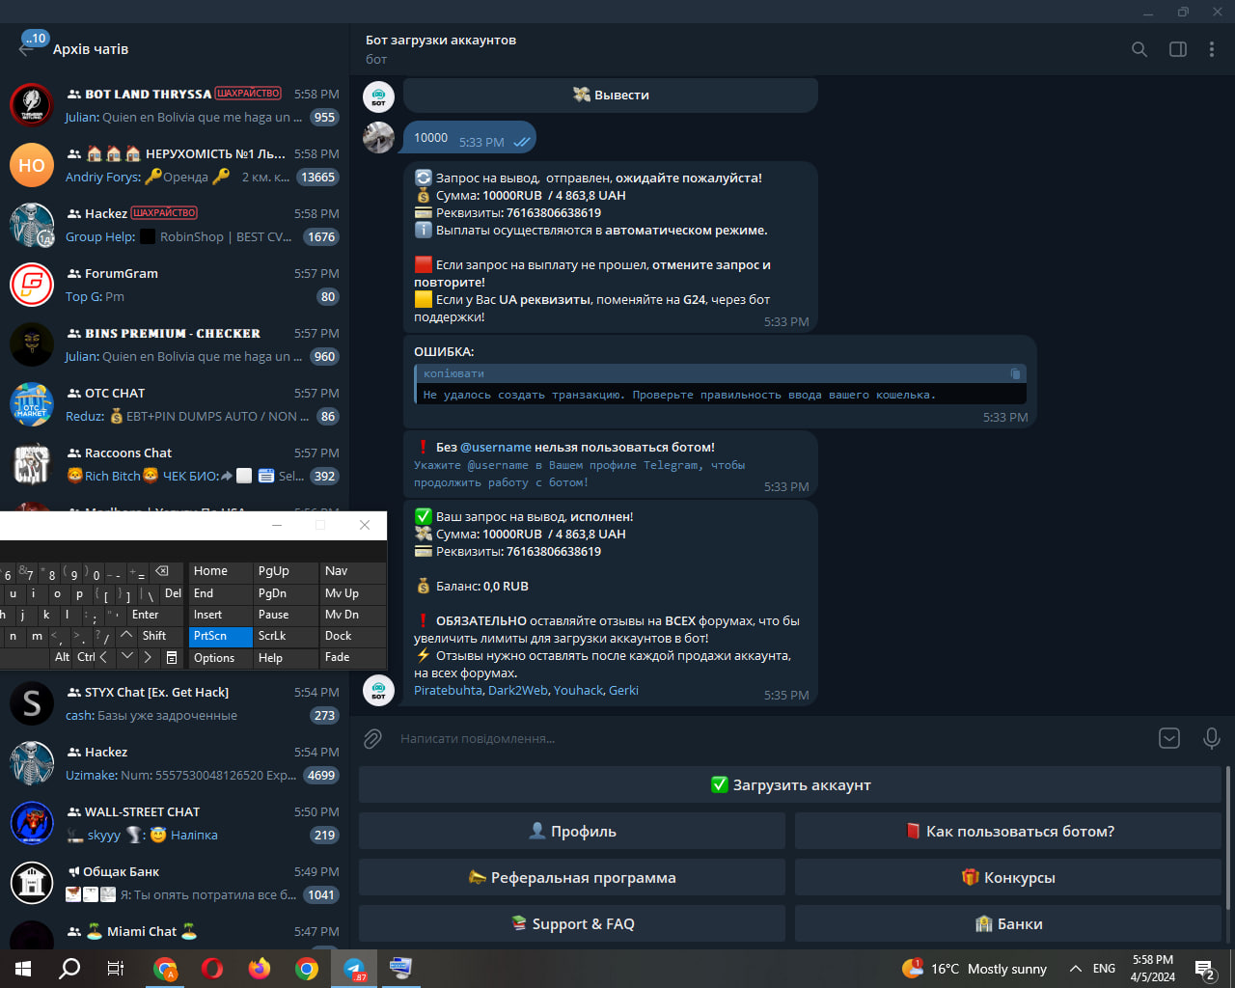
Task: Click the microphone voice message icon
Action: pyautogui.click(x=1212, y=739)
